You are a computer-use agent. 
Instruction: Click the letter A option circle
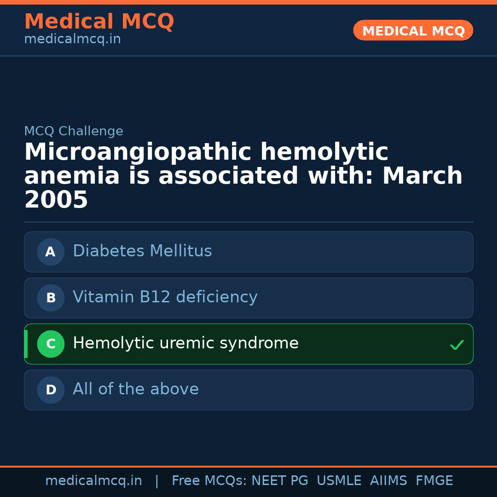51,252
